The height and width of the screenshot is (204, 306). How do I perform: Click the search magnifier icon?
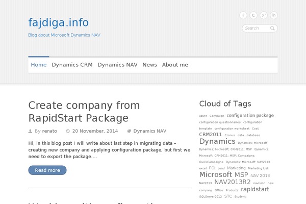tap(272, 29)
